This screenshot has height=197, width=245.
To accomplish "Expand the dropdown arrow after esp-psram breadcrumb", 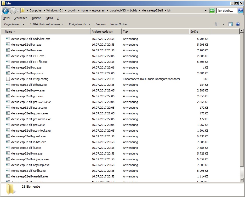I will pyautogui.click(x=107, y=11).
